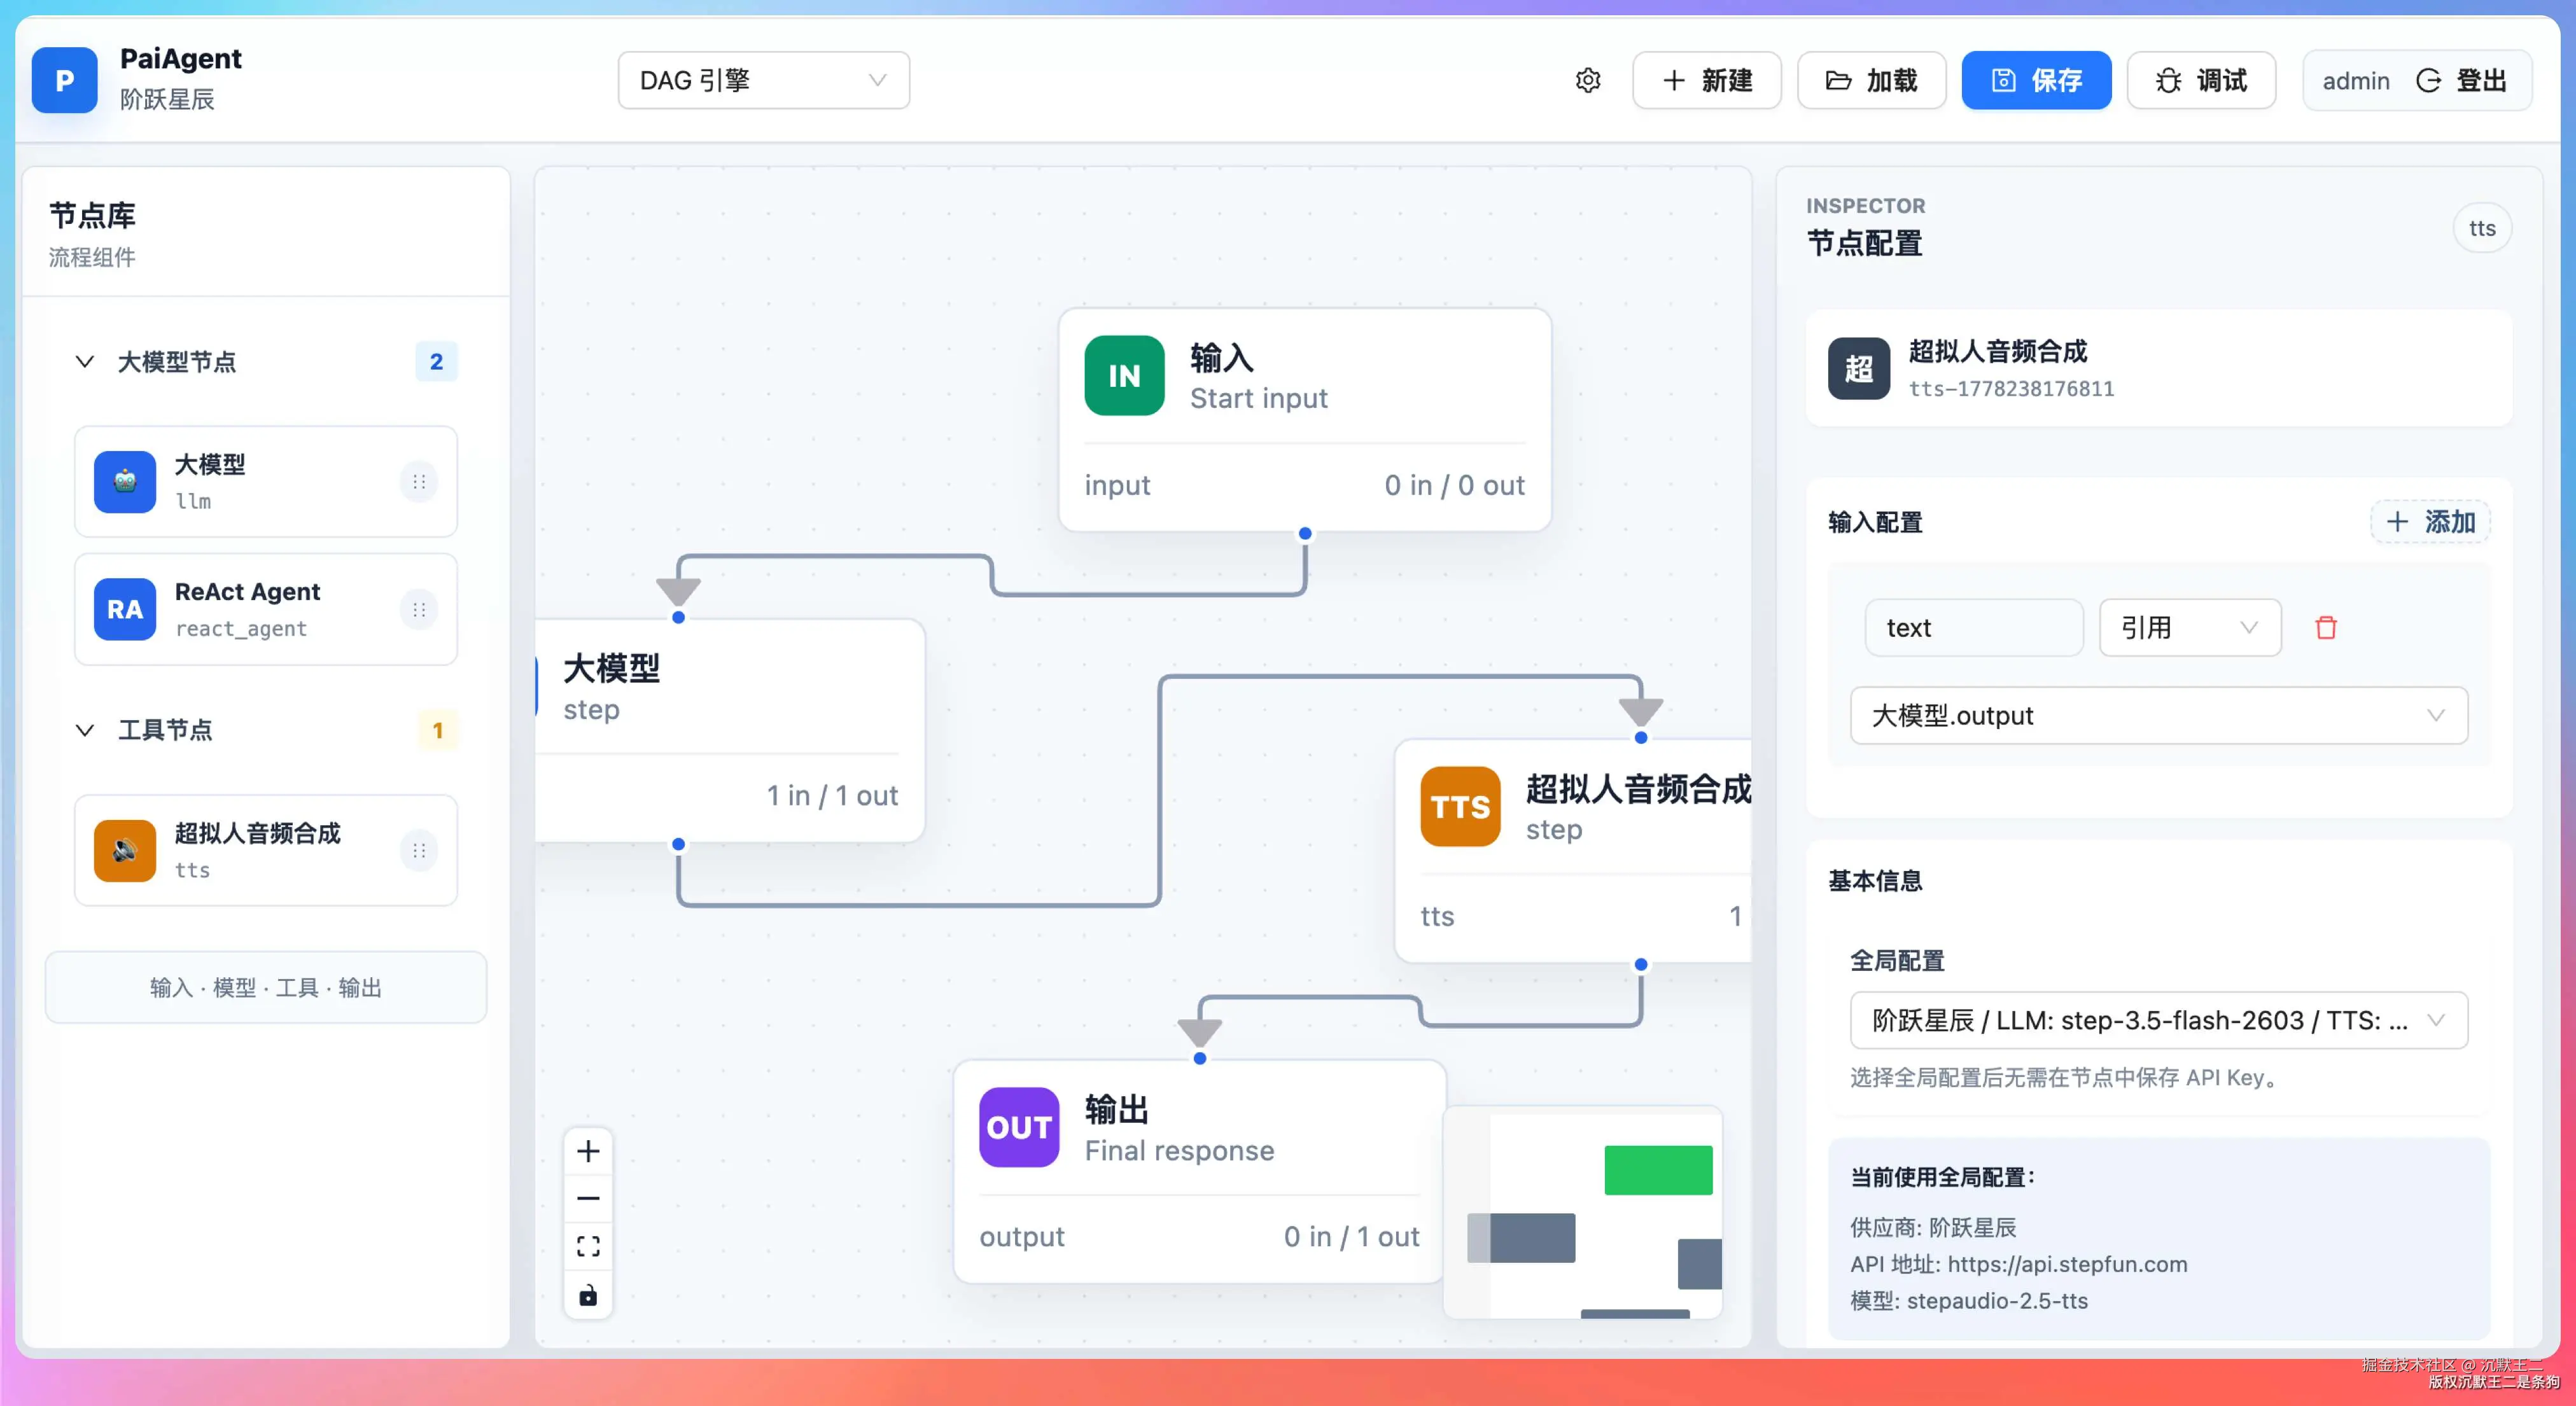The width and height of the screenshot is (2576, 1406).
Task: Click the purple OUT icon on the output node
Action: [x=1019, y=1127]
